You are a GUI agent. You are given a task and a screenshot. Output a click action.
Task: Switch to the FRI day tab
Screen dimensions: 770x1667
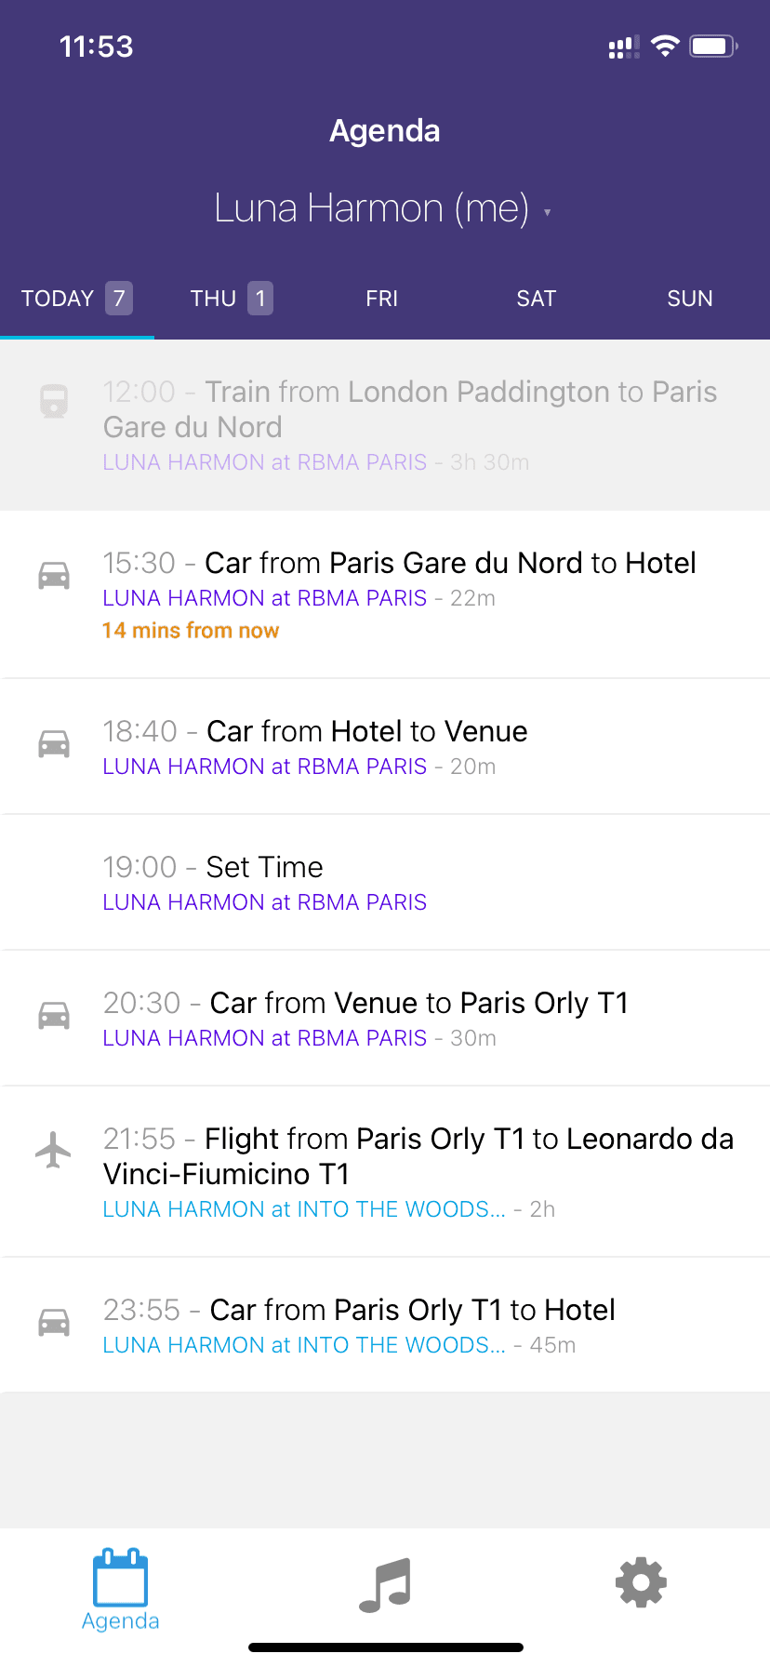[x=381, y=299]
